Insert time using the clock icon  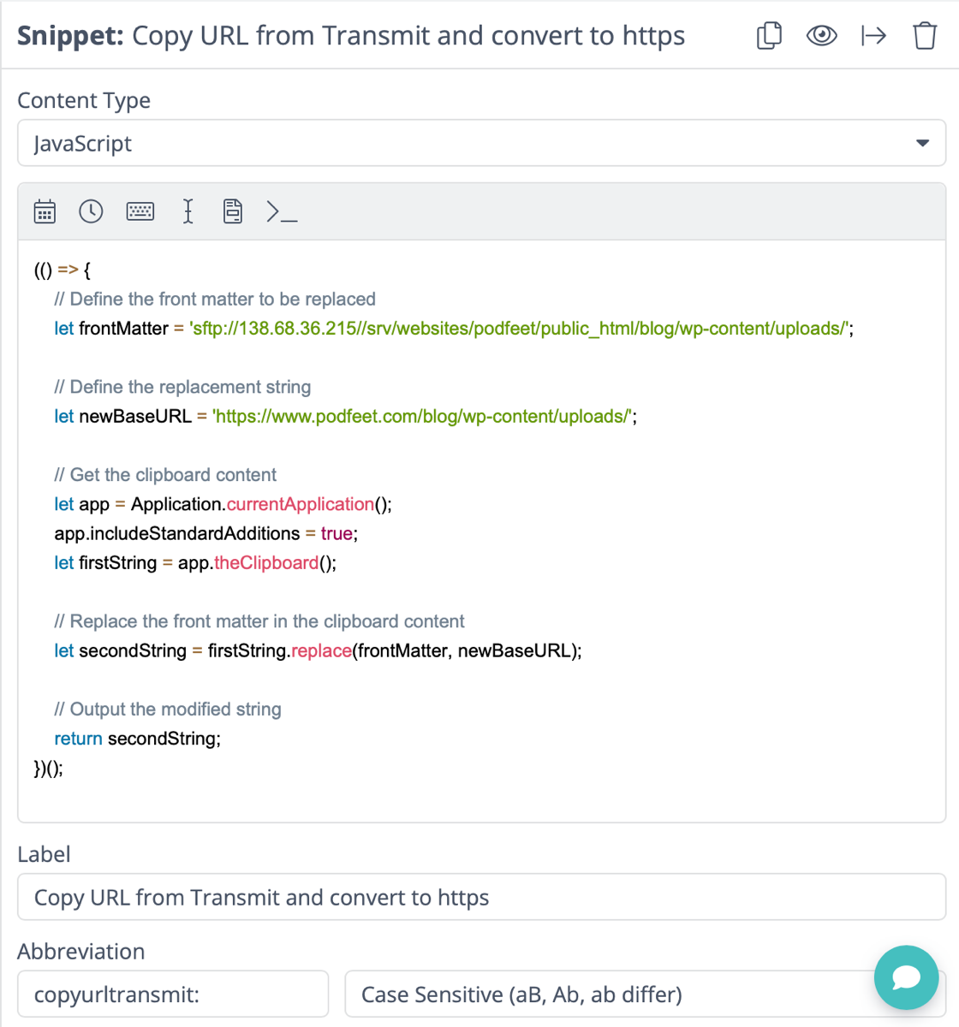coord(91,211)
